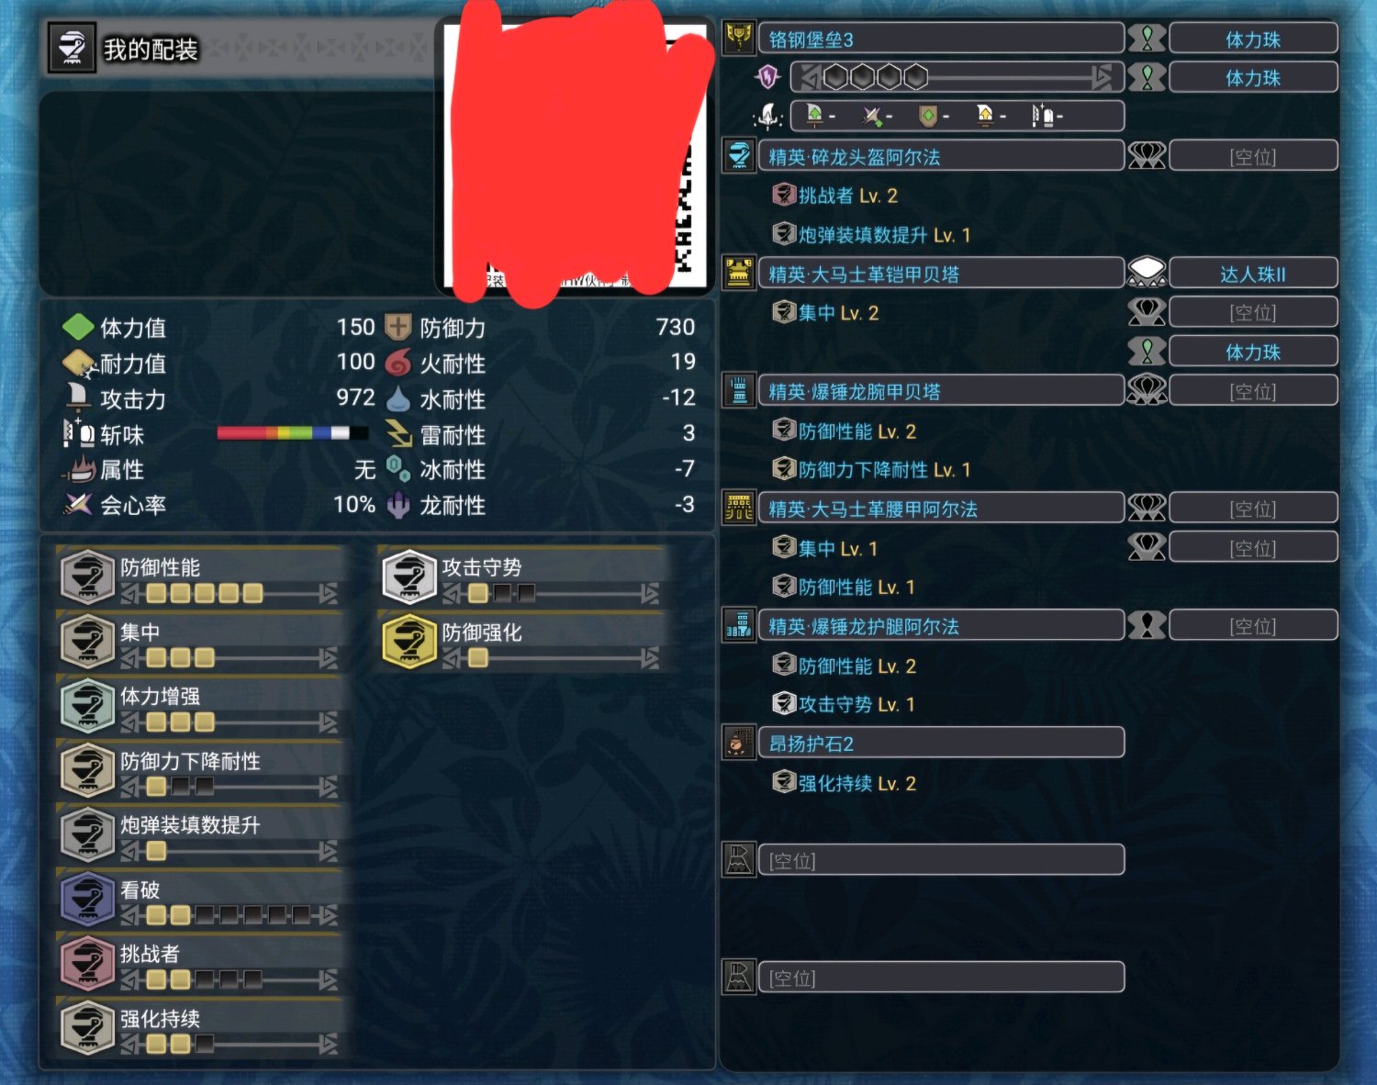
Task: Select the 看破 purple skill icon
Action: (87, 899)
